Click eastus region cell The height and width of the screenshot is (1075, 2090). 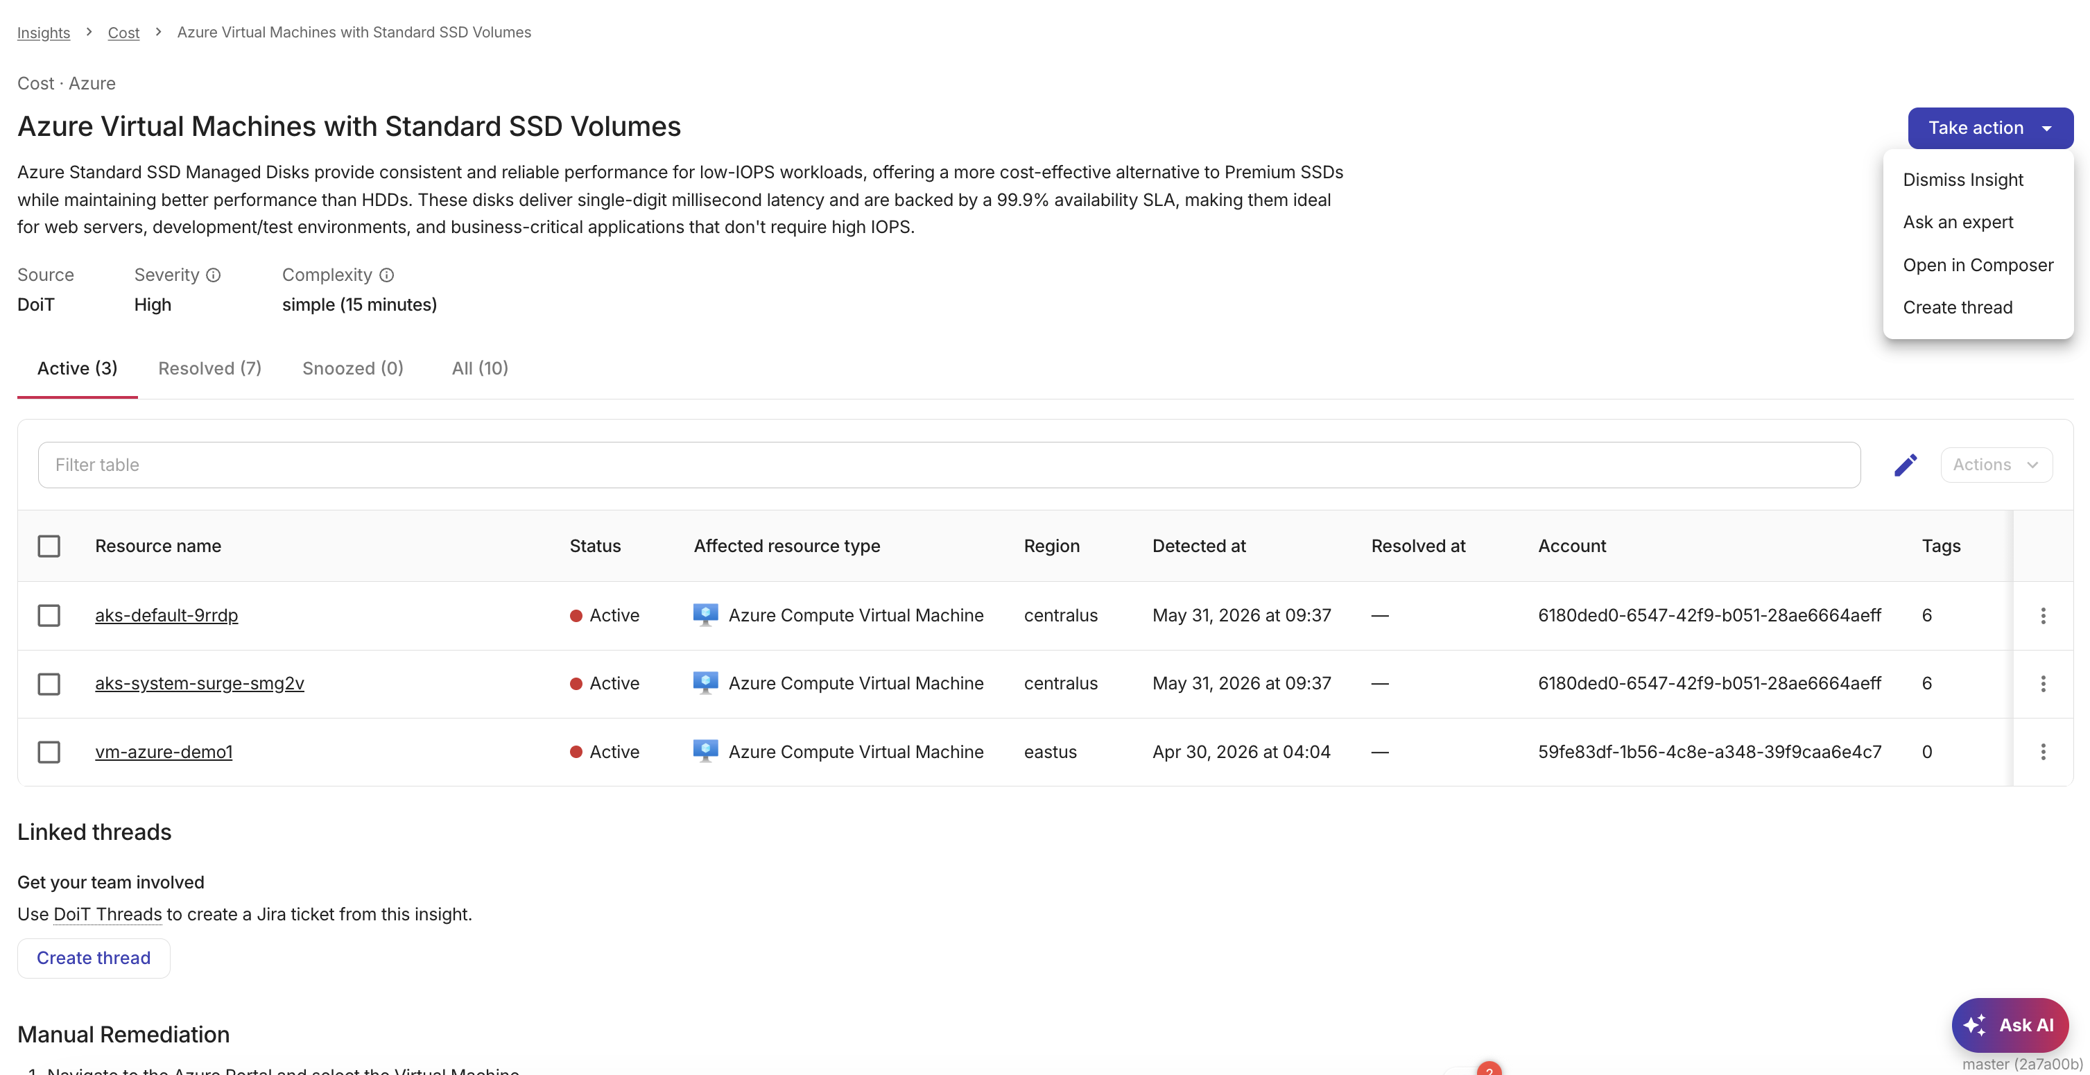point(1050,752)
